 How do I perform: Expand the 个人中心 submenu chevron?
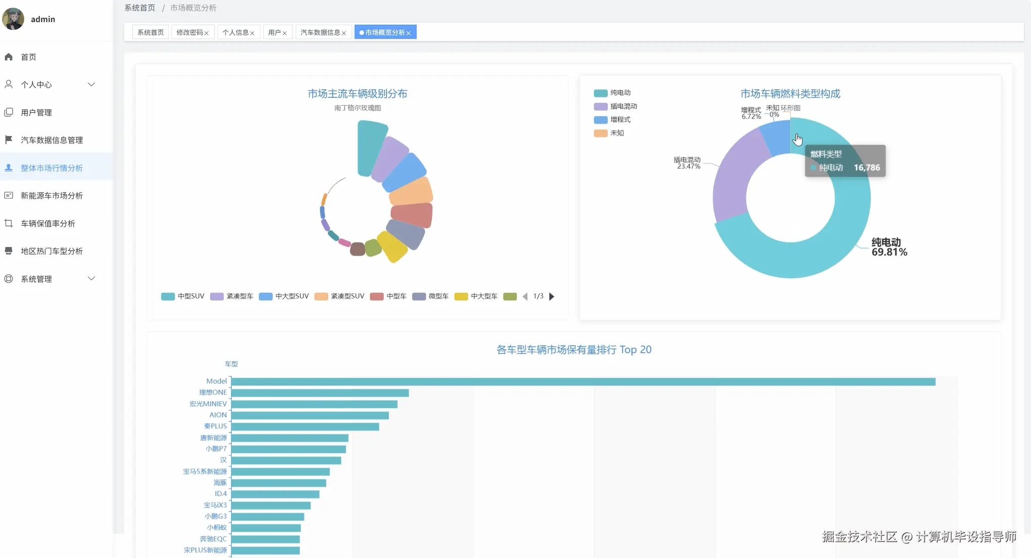tap(91, 84)
